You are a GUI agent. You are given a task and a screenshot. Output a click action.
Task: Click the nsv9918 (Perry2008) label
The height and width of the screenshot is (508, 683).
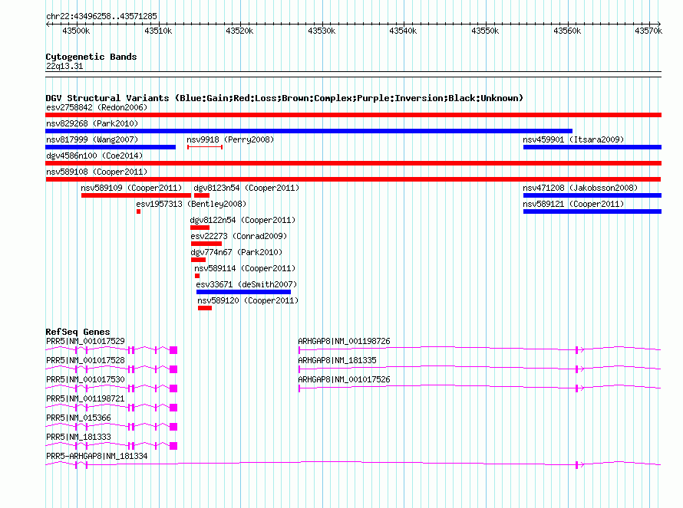coord(230,139)
